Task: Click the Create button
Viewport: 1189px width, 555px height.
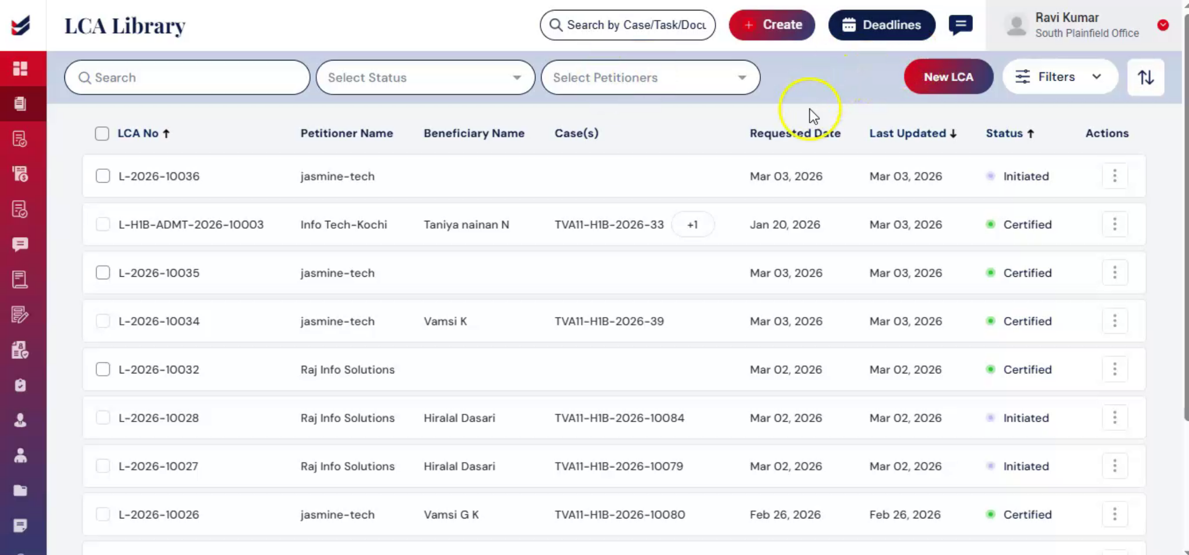Action: point(771,25)
